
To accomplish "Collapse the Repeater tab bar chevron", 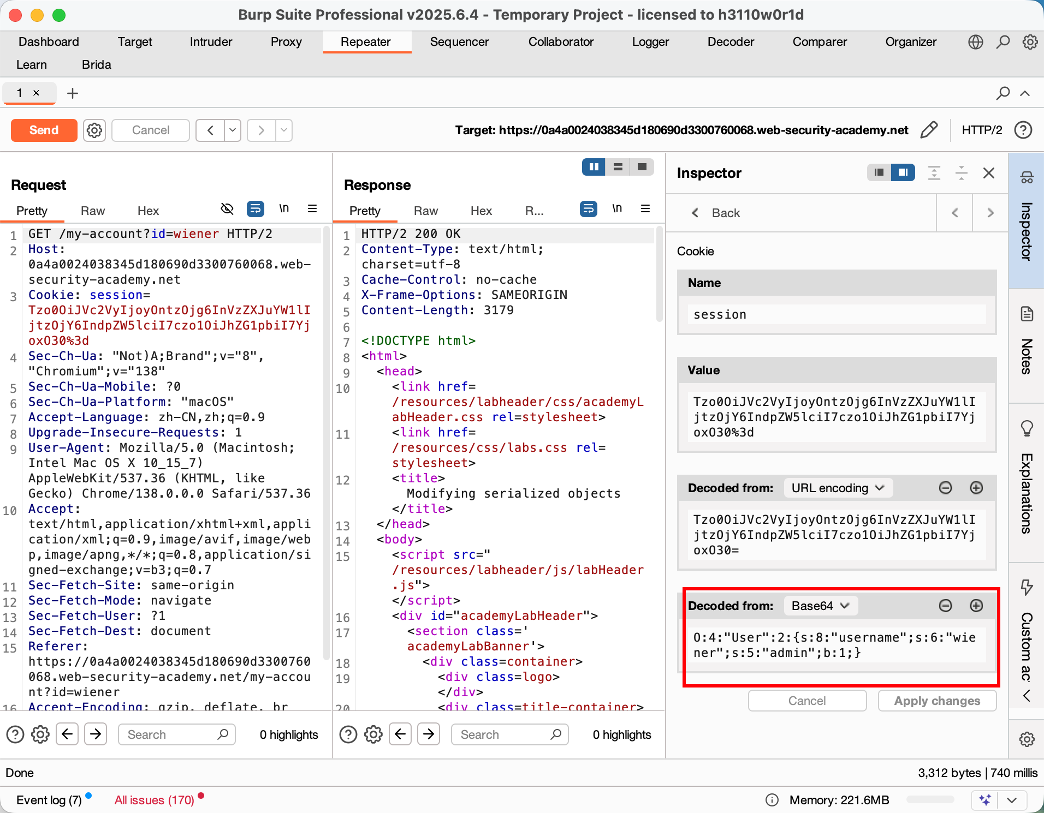I will pyautogui.click(x=1025, y=93).
